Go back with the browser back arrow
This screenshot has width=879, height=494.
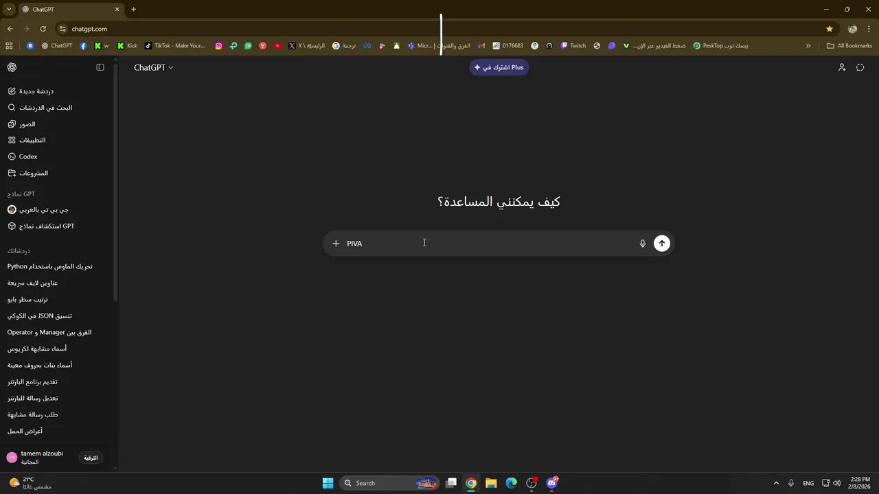(10, 29)
